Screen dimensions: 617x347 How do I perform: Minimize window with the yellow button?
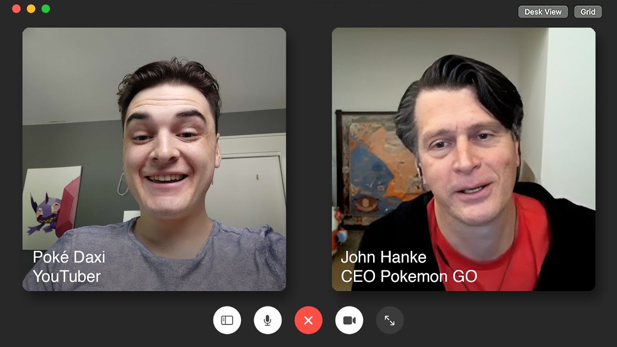tap(31, 9)
